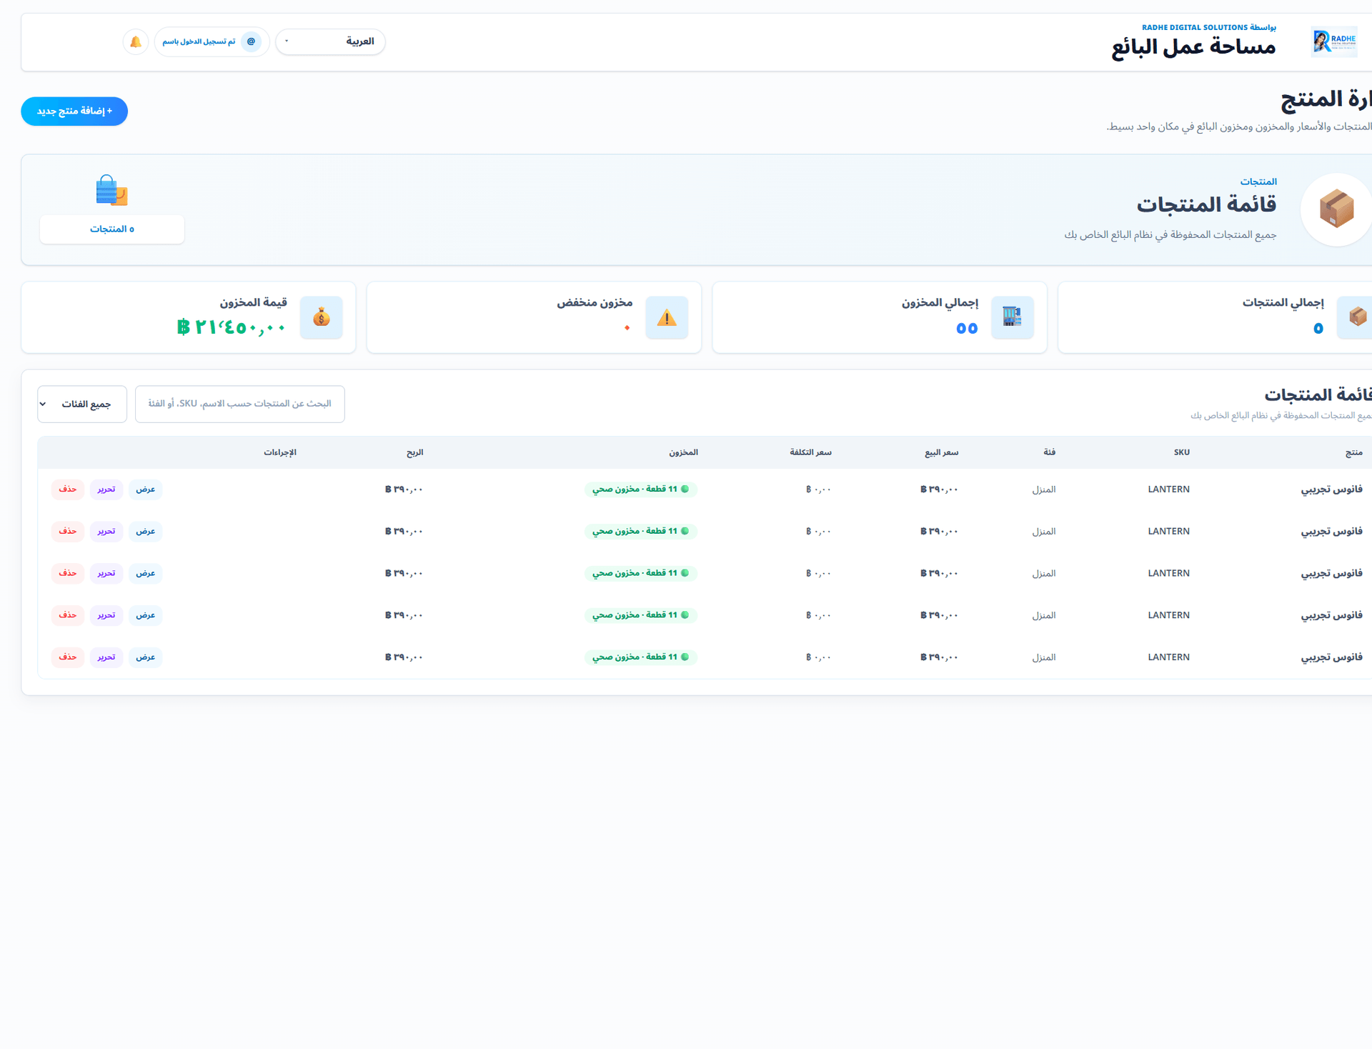
Task: Click the إضافة منتج جديد button
Action: [x=74, y=111]
